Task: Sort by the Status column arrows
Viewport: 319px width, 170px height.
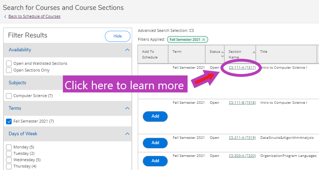Action: point(222,54)
